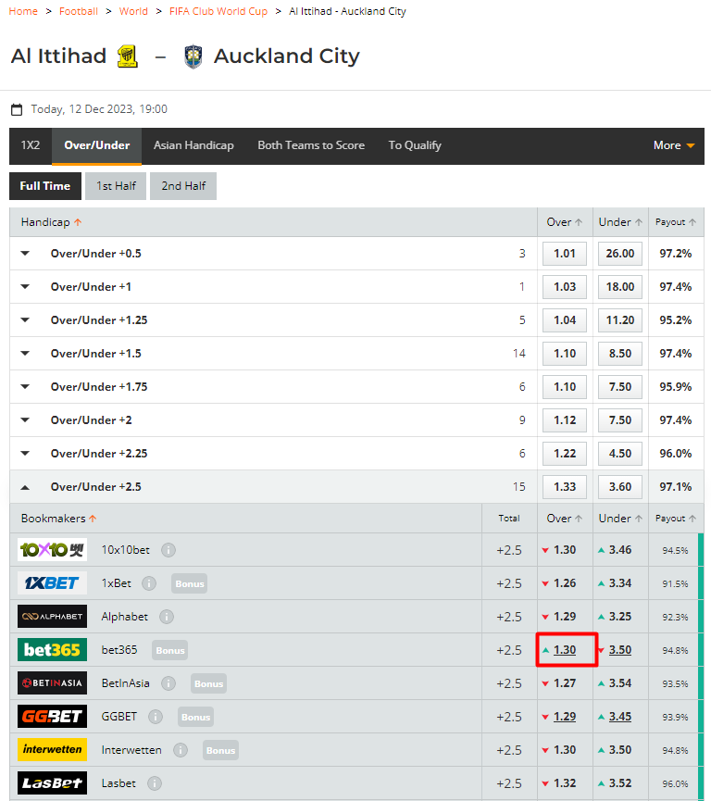Open info icon next to Alphabet
Screen dimensions: 711x801
click(x=167, y=617)
